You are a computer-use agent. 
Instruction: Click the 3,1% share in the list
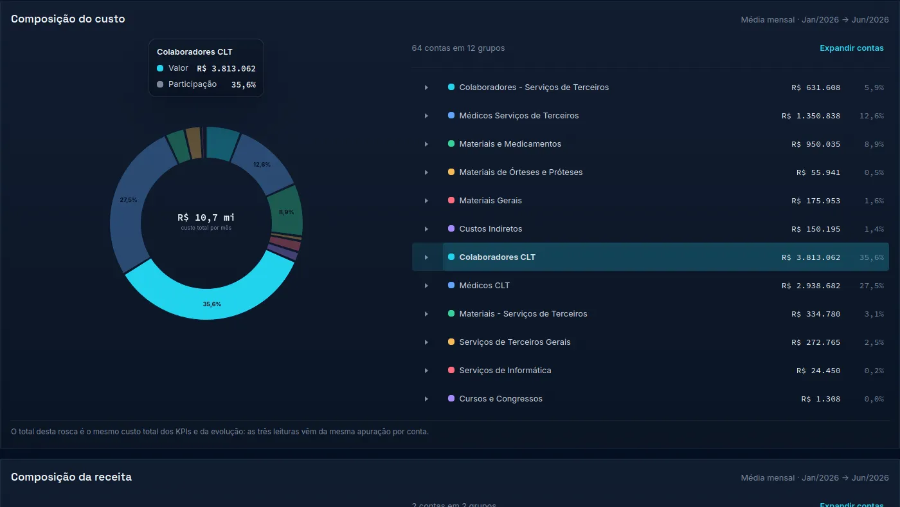tap(874, 314)
